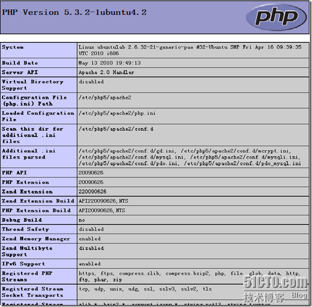The height and width of the screenshot is (307, 312).
Task: Click Zend Memory Manager label
Action: tap(36, 239)
